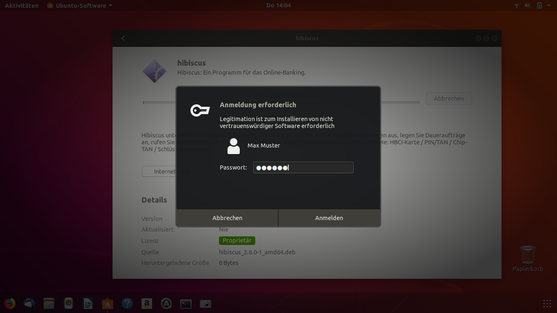Click the Anmelden button
This screenshot has height=313, width=557.
[329, 218]
